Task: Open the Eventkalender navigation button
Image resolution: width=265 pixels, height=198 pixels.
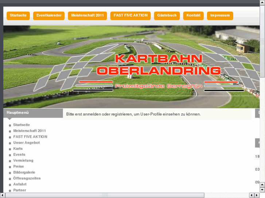Action: tap(49, 16)
